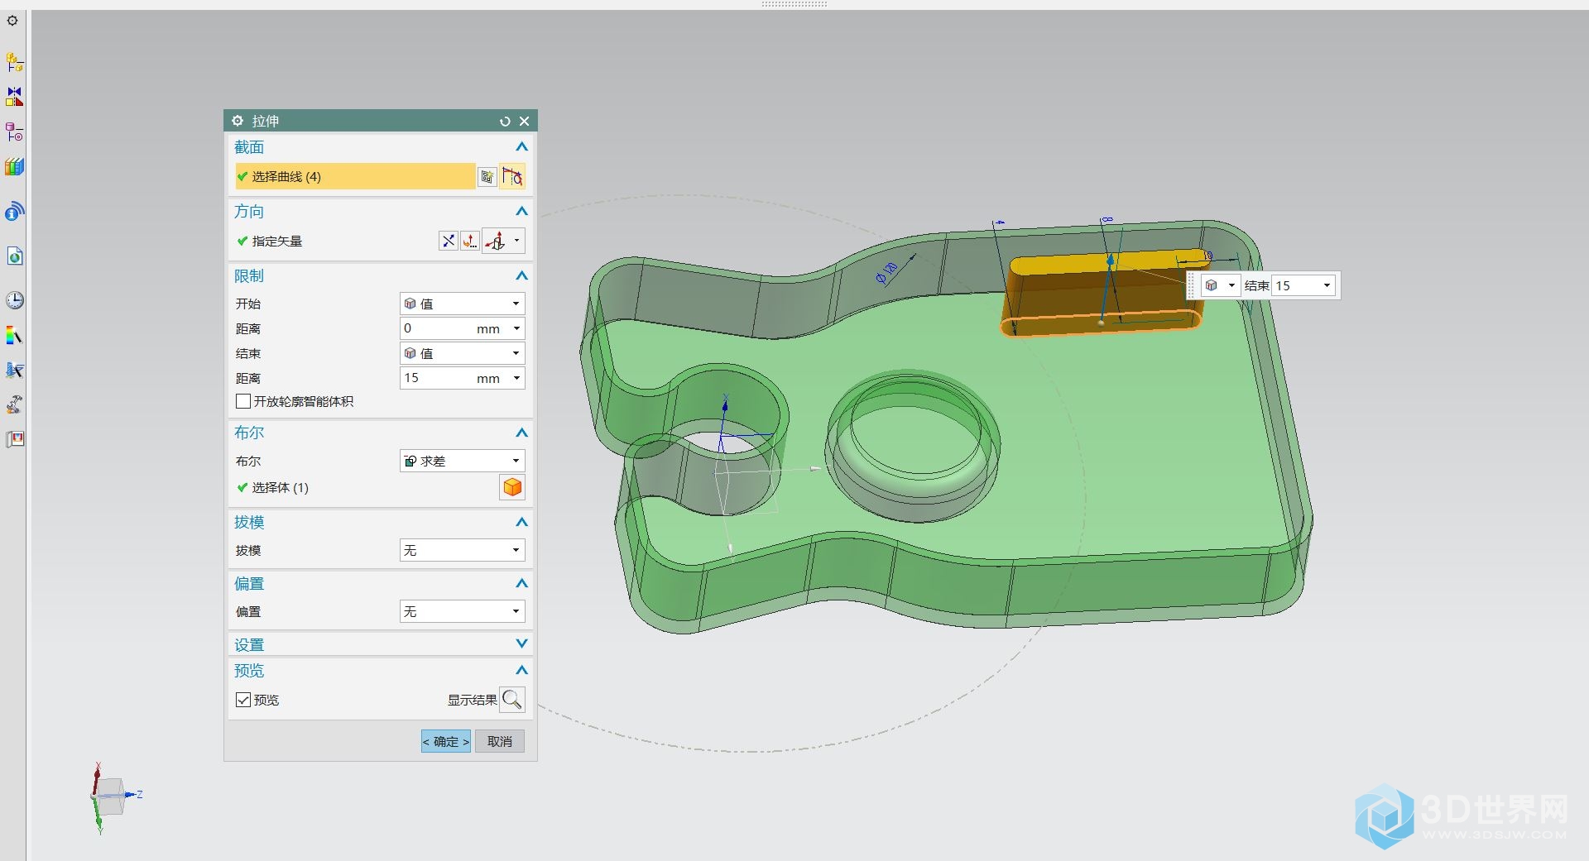Open the on-screen limit type dropdown arrow
Image resolution: width=1589 pixels, height=861 pixels.
click(x=1231, y=285)
